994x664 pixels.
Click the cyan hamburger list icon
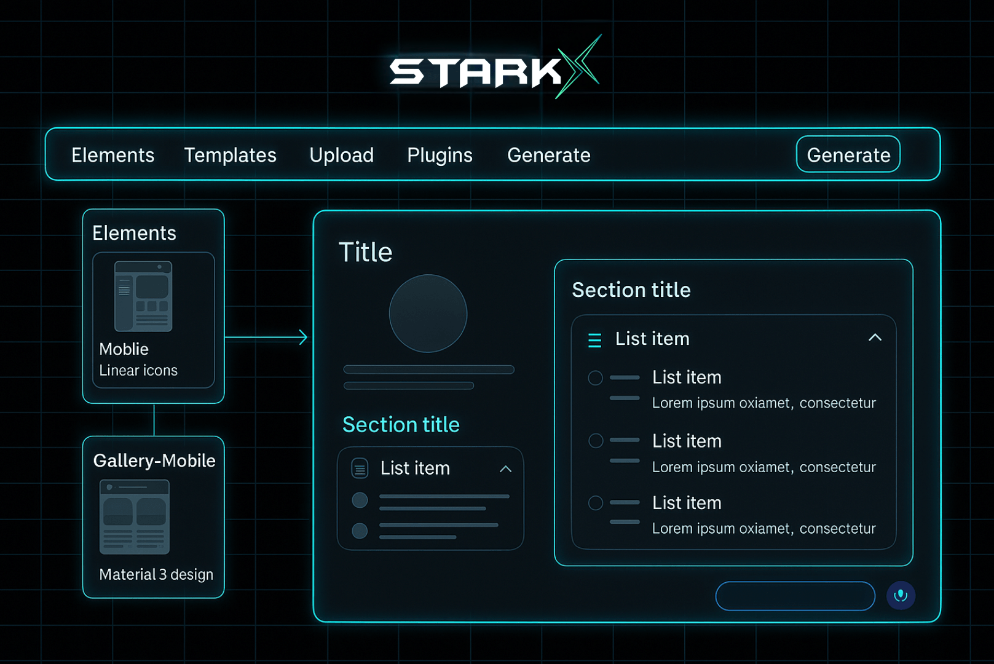coord(594,340)
